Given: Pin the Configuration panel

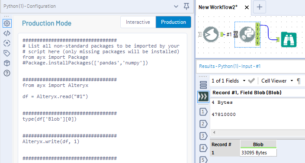Looking at the screenshot, I should pyautogui.click(x=186, y=6).
